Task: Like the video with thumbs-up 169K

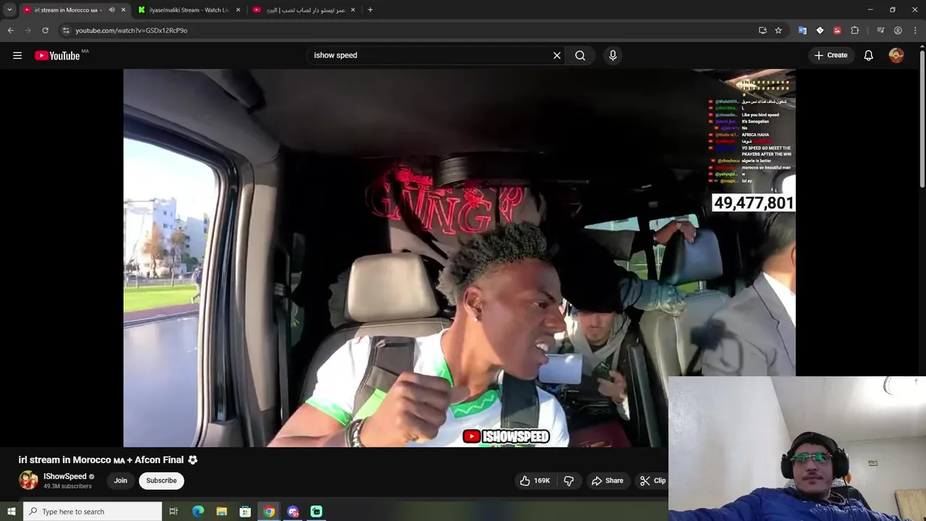Action: click(535, 480)
